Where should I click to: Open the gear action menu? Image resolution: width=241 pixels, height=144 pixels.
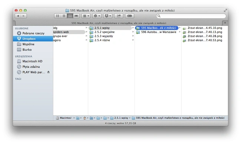click(97, 16)
